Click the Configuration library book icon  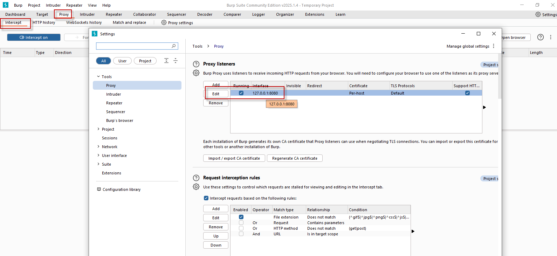(99, 189)
